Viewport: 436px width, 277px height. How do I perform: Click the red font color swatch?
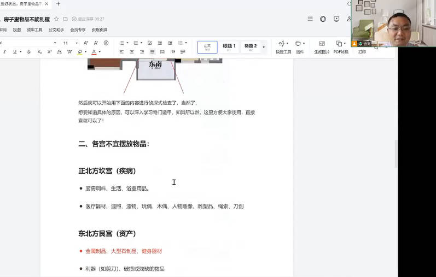tap(93, 52)
